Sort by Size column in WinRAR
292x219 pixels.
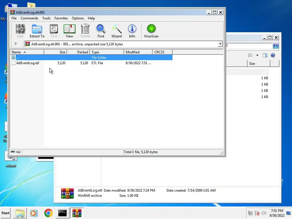[56, 52]
